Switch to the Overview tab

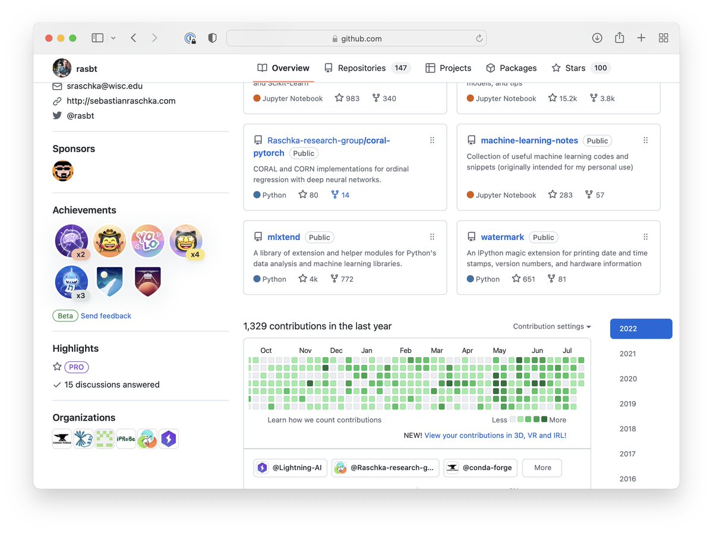pyautogui.click(x=283, y=68)
